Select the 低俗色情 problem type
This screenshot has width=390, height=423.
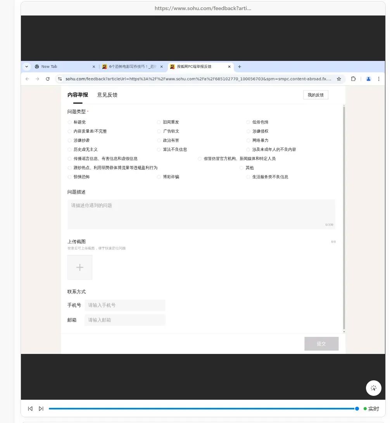[248, 122]
